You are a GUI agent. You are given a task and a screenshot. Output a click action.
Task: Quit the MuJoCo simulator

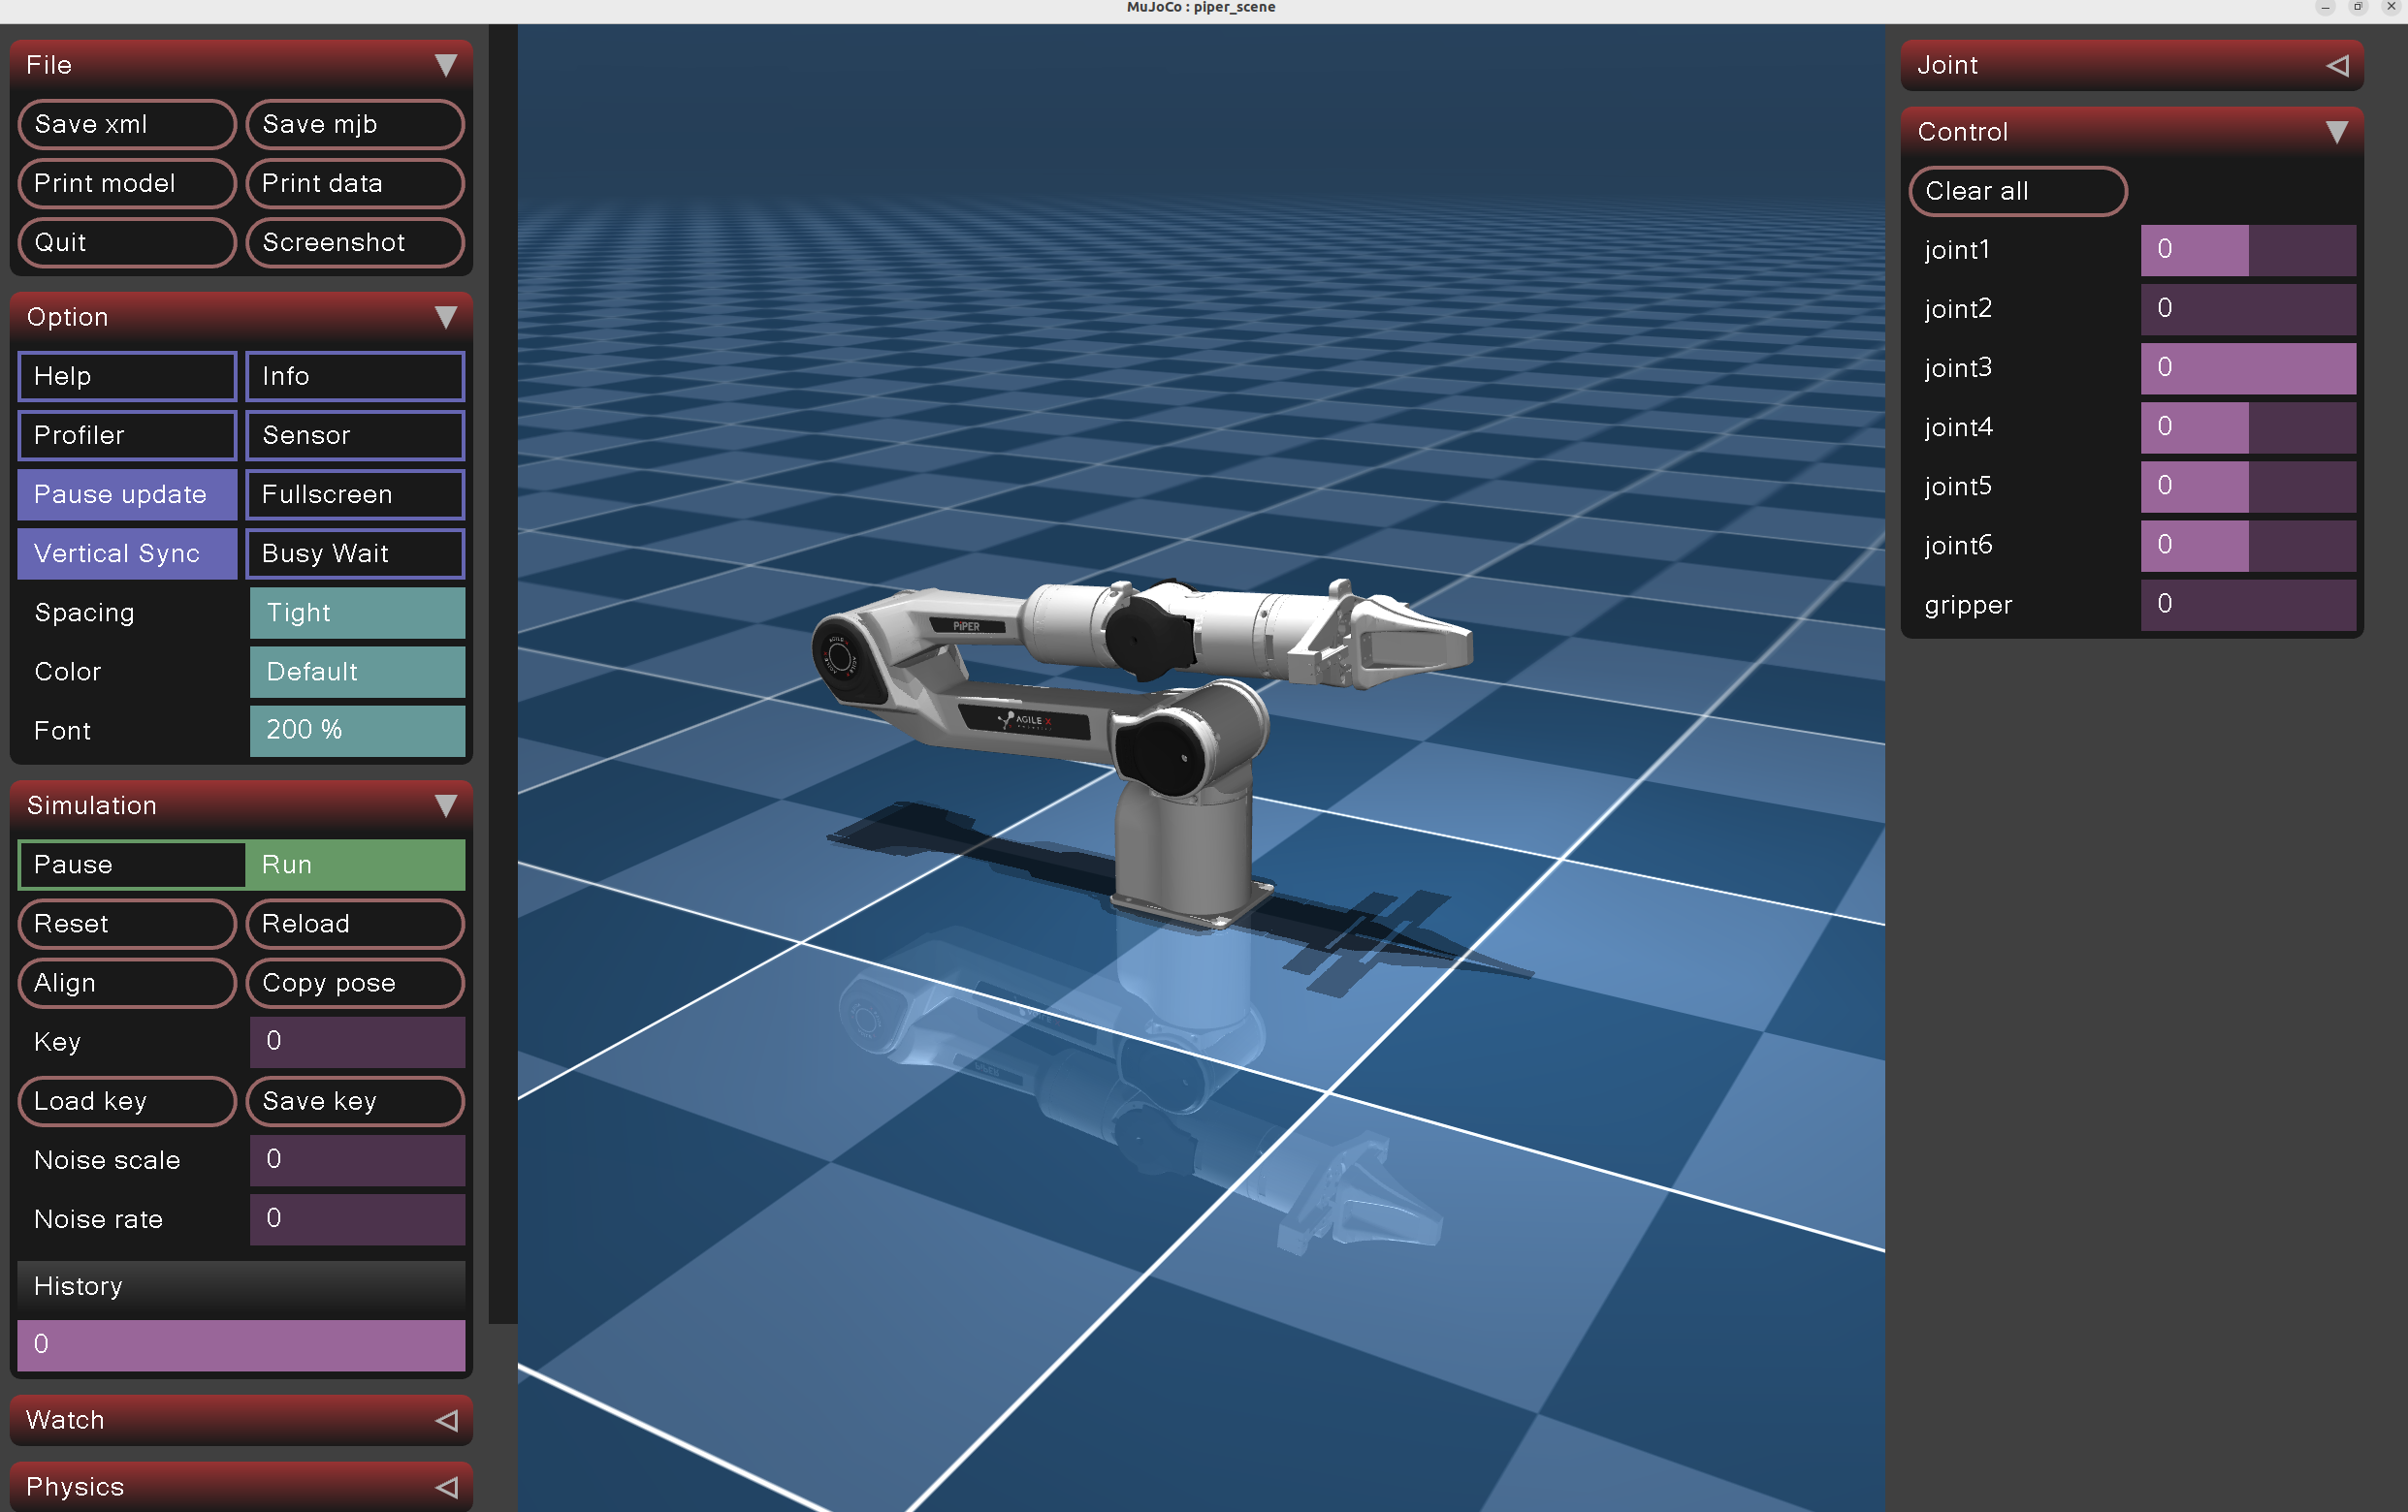click(x=127, y=242)
